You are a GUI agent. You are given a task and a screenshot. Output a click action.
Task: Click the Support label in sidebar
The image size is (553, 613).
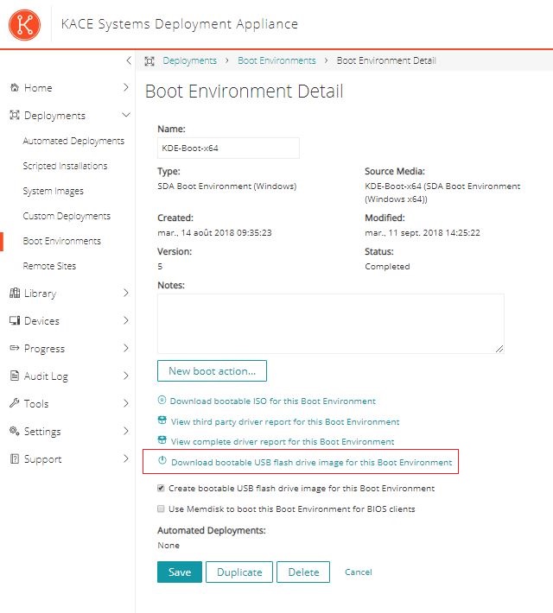42,459
